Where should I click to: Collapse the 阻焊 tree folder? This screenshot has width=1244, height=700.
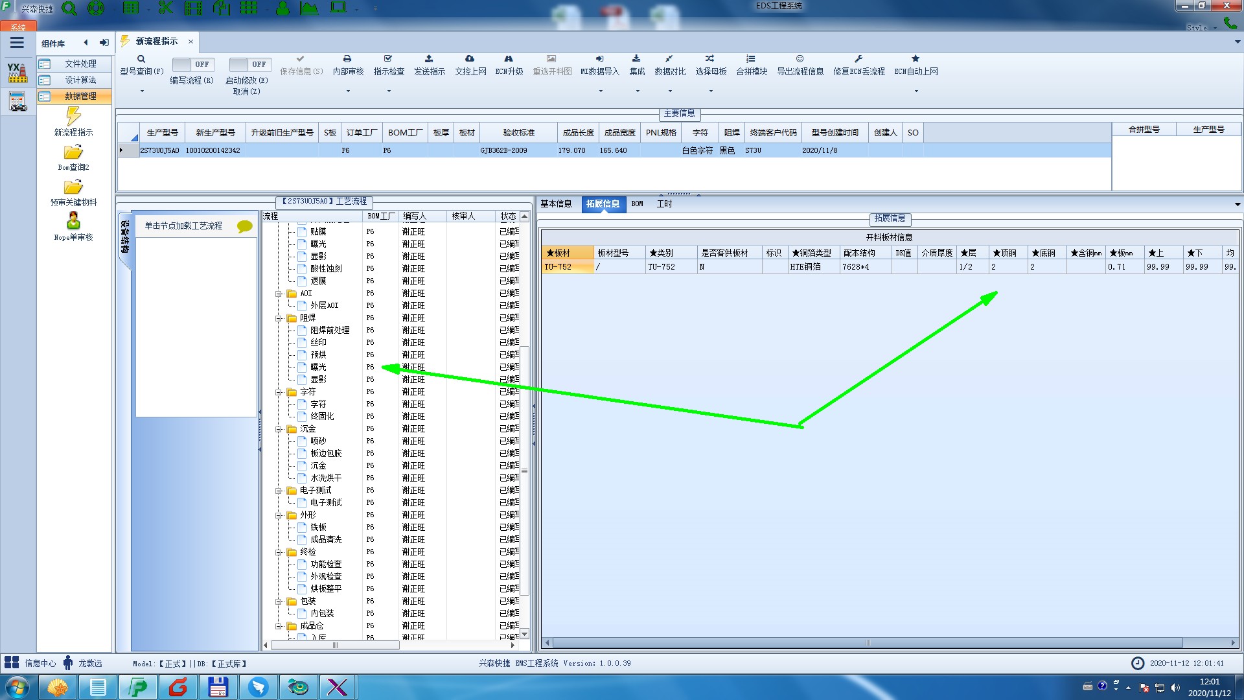279,318
